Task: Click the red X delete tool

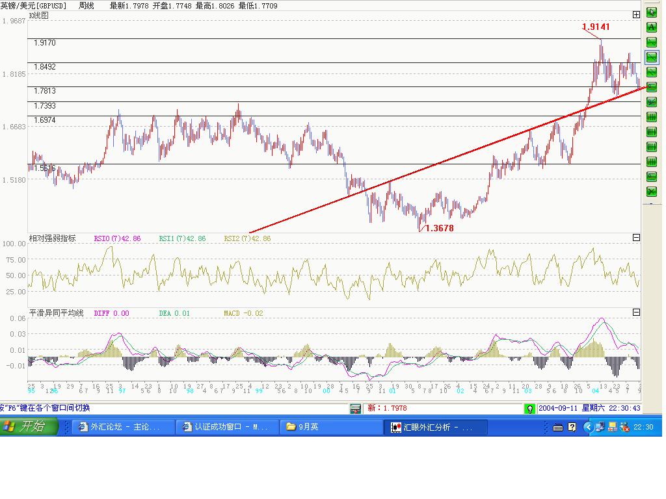Action: coord(651,191)
